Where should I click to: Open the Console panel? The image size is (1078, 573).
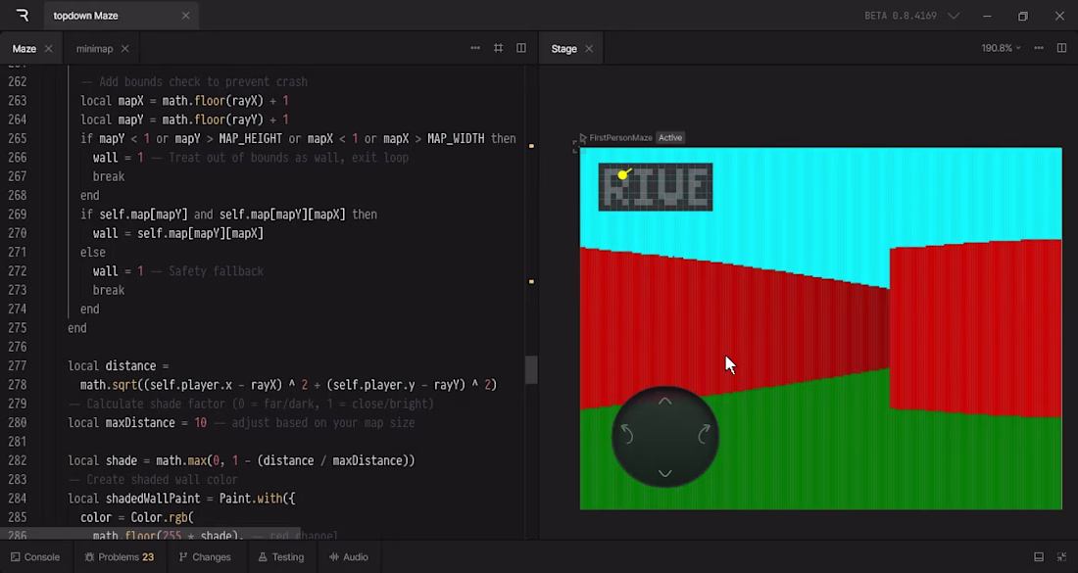coord(35,557)
